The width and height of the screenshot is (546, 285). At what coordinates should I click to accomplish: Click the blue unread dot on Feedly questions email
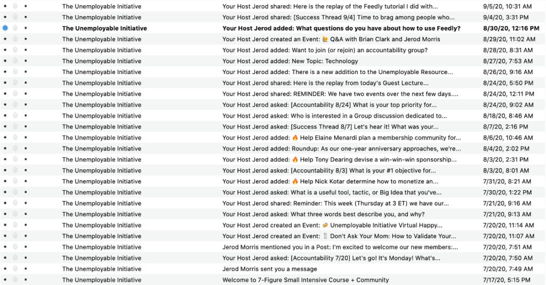pyautogui.click(x=5, y=28)
